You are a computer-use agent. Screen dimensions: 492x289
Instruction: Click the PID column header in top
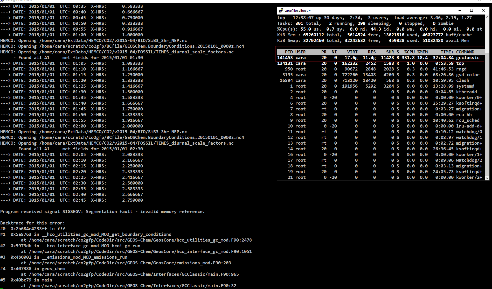pos(289,52)
